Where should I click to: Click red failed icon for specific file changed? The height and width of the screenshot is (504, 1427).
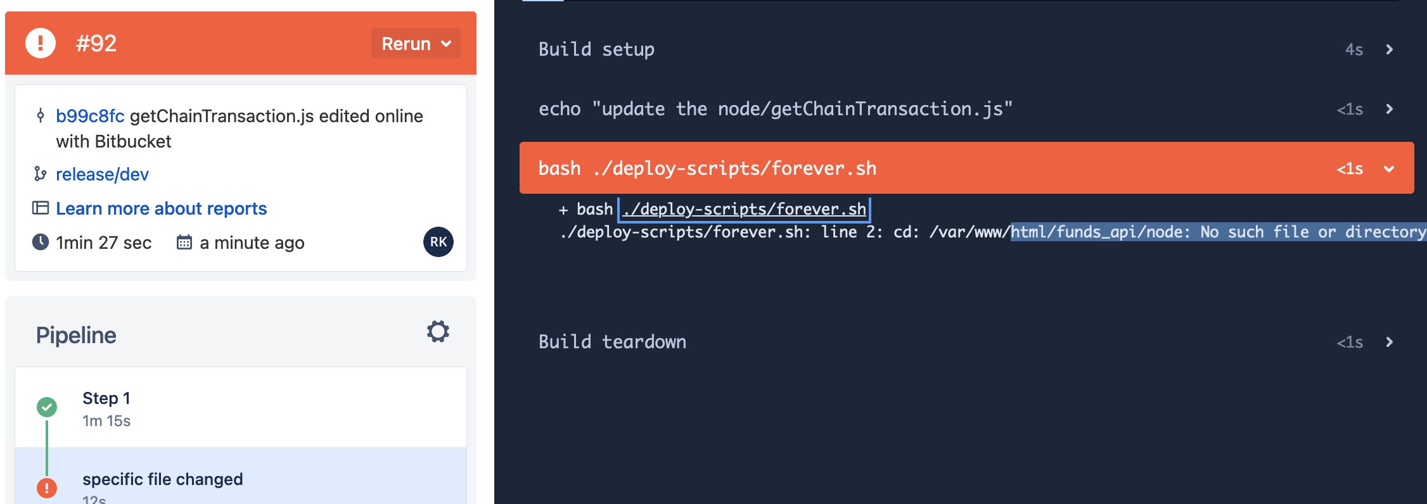(x=47, y=488)
